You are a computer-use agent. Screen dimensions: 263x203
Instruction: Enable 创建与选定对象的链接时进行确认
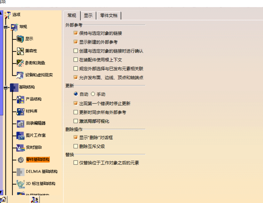(x=76, y=51)
